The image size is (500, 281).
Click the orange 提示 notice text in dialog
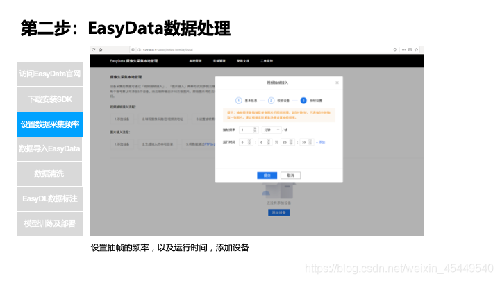coord(278,115)
